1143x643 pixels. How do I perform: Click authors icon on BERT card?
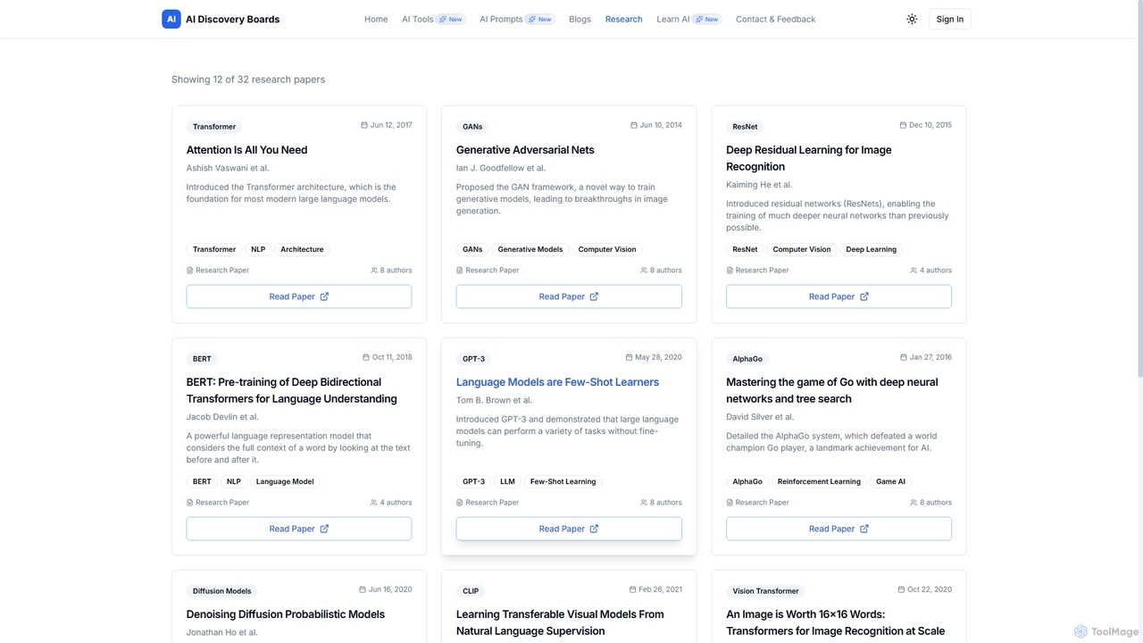tap(374, 502)
